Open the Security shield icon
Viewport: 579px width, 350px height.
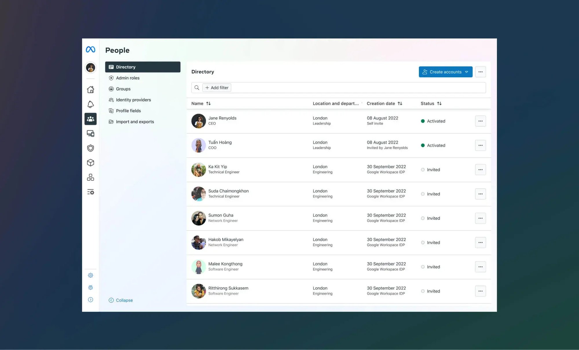(x=90, y=148)
